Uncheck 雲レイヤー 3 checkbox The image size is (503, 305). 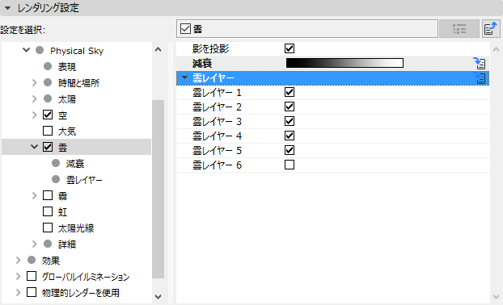290,121
